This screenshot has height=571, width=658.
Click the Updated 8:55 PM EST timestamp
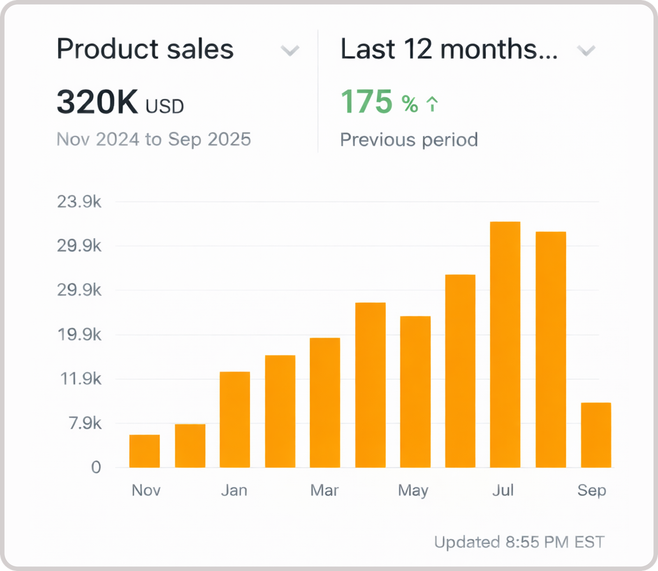tap(519, 542)
